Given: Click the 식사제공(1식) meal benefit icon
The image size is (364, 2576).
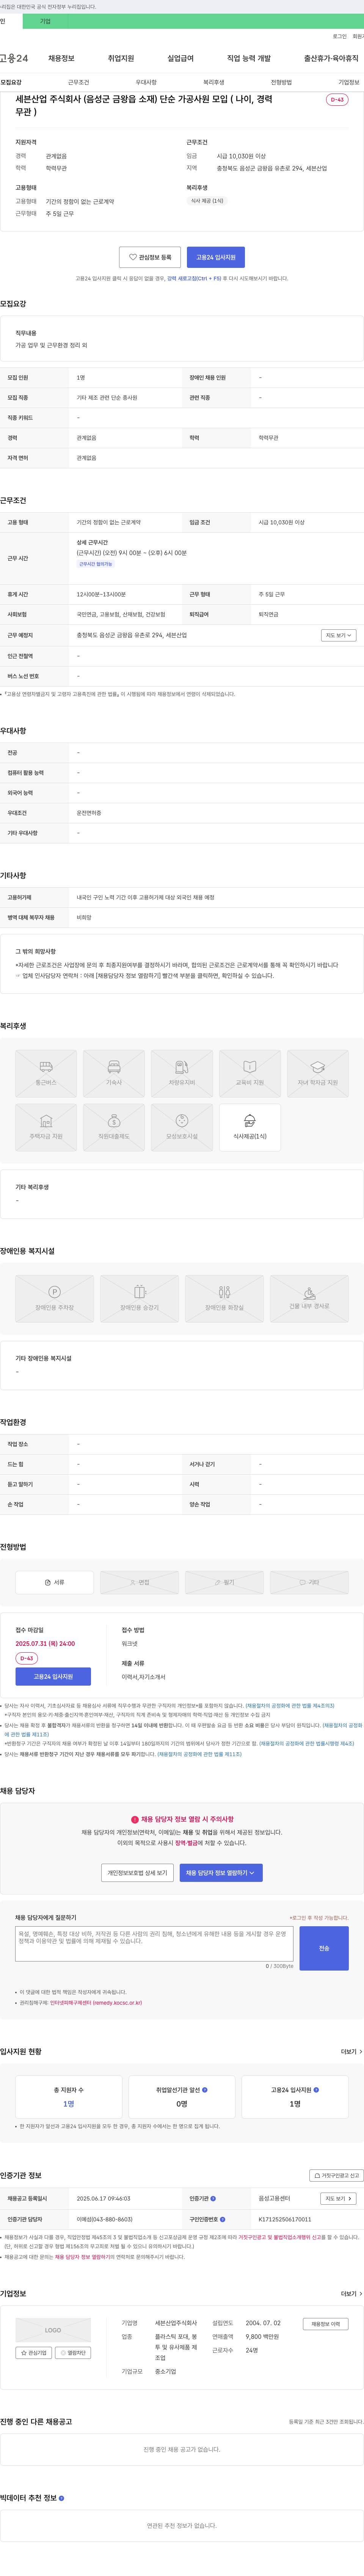Looking at the screenshot, I should click(250, 1127).
